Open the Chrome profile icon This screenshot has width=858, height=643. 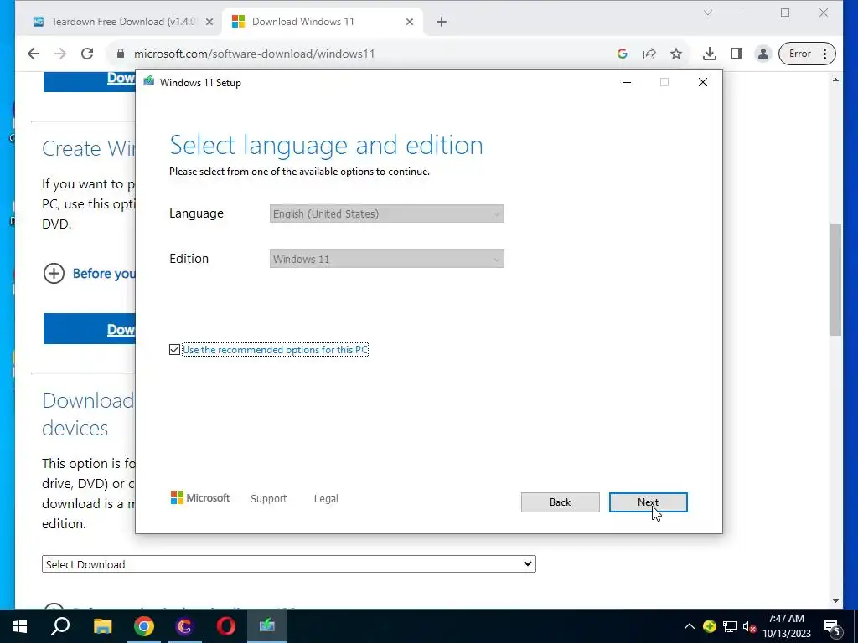coord(762,54)
